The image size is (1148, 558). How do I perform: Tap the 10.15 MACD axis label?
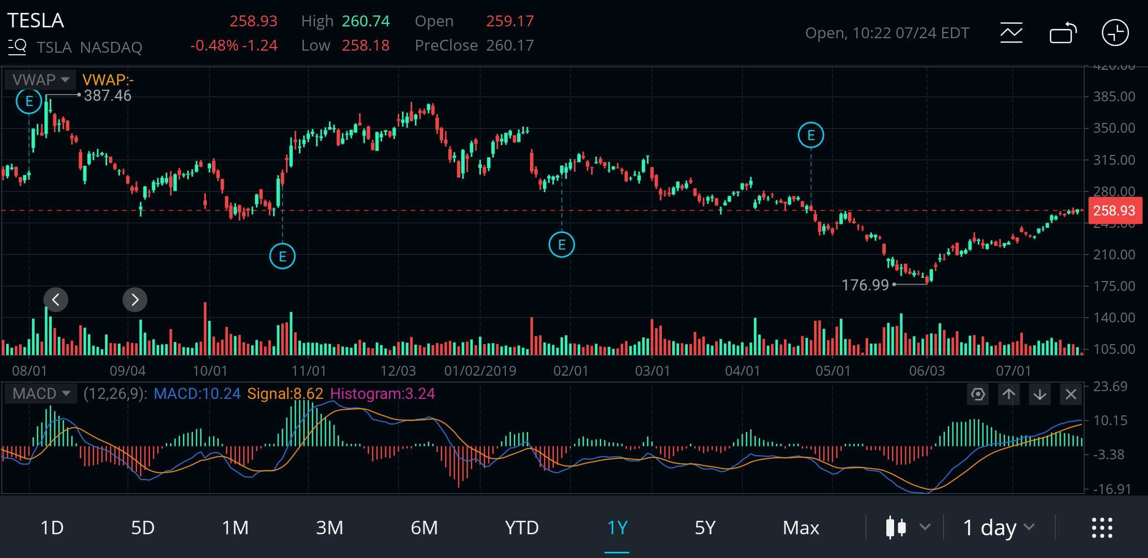tap(1110, 421)
